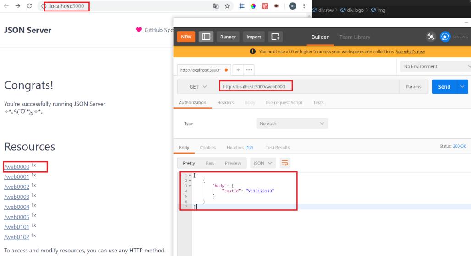Screen dimensions: 471x256
Task: Click the browser address bar localhost:3000
Action: point(67,6)
